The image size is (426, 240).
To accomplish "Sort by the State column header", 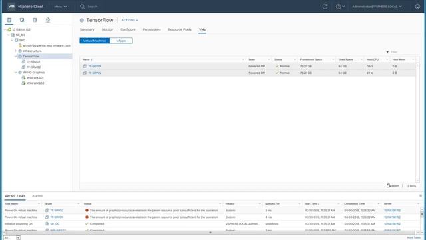I will [x=252, y=59].
